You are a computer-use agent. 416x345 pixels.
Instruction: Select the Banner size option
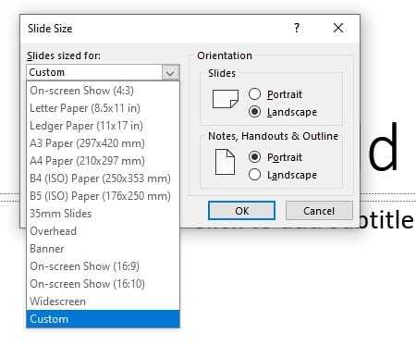(x=103, y=249)
